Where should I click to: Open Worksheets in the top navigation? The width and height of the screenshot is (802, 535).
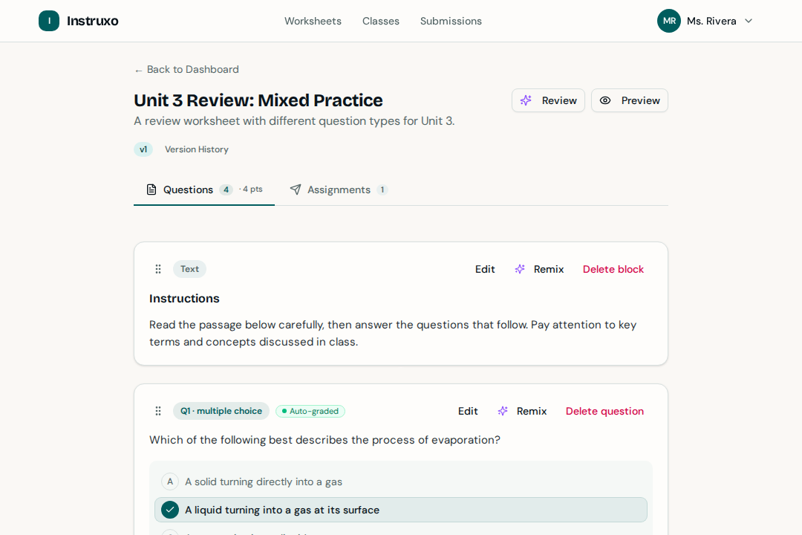click(313, 21)
